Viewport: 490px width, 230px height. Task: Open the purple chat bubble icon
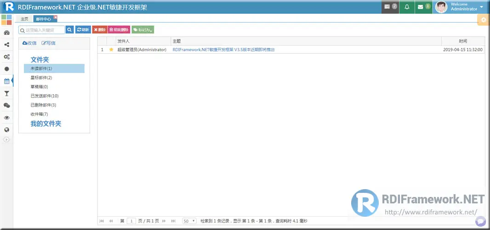tap(480, 221)
